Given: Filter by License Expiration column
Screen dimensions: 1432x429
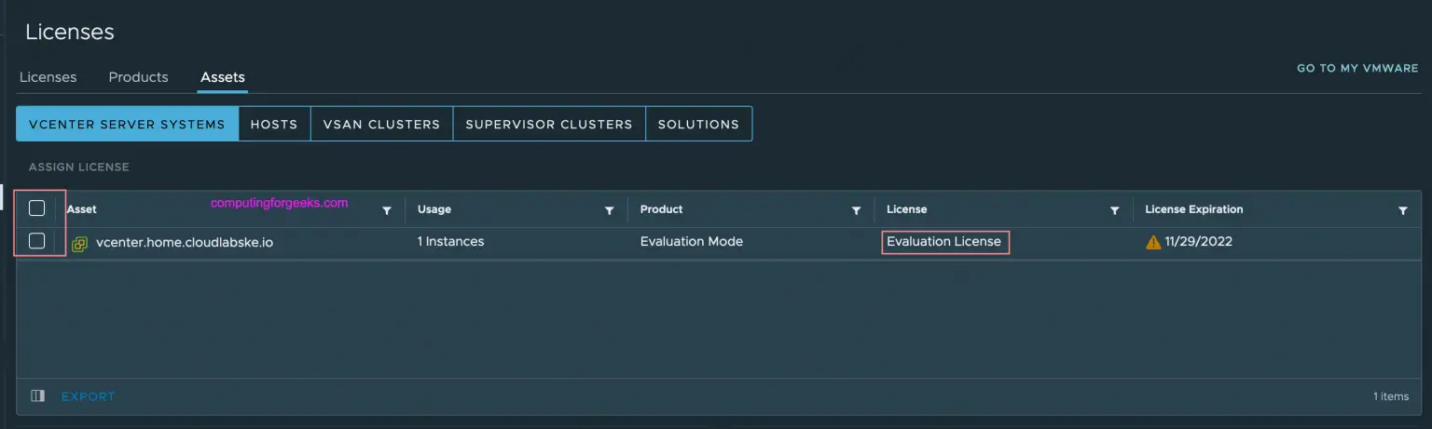Looking at the screenshot, I should 1403,211.
